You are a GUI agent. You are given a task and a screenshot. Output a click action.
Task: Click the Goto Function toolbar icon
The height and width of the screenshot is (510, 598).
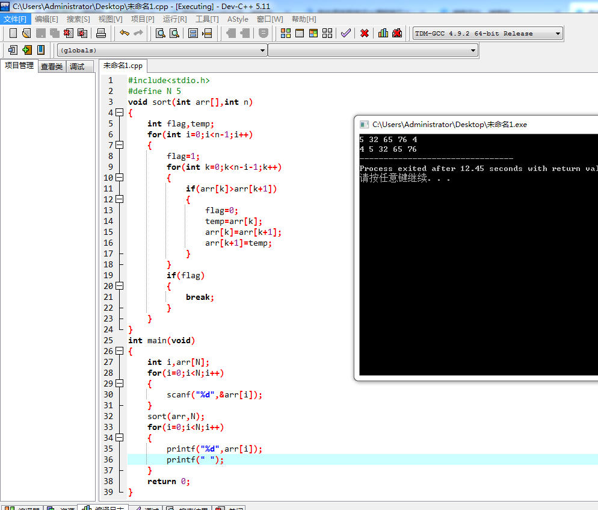click(193, 33)
